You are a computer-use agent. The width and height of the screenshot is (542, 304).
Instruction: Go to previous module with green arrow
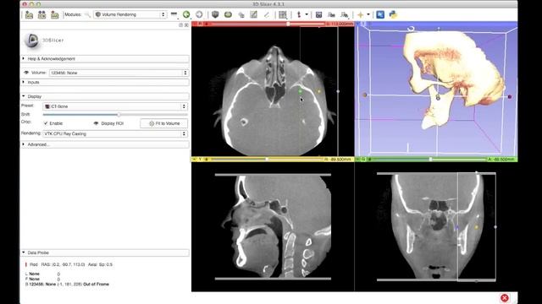(x=186, y=14)
